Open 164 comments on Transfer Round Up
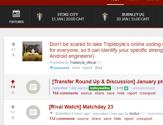 click(x=65, y=93)
